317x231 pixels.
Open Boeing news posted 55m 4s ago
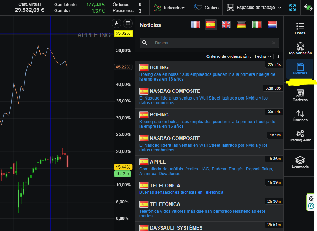209,120
